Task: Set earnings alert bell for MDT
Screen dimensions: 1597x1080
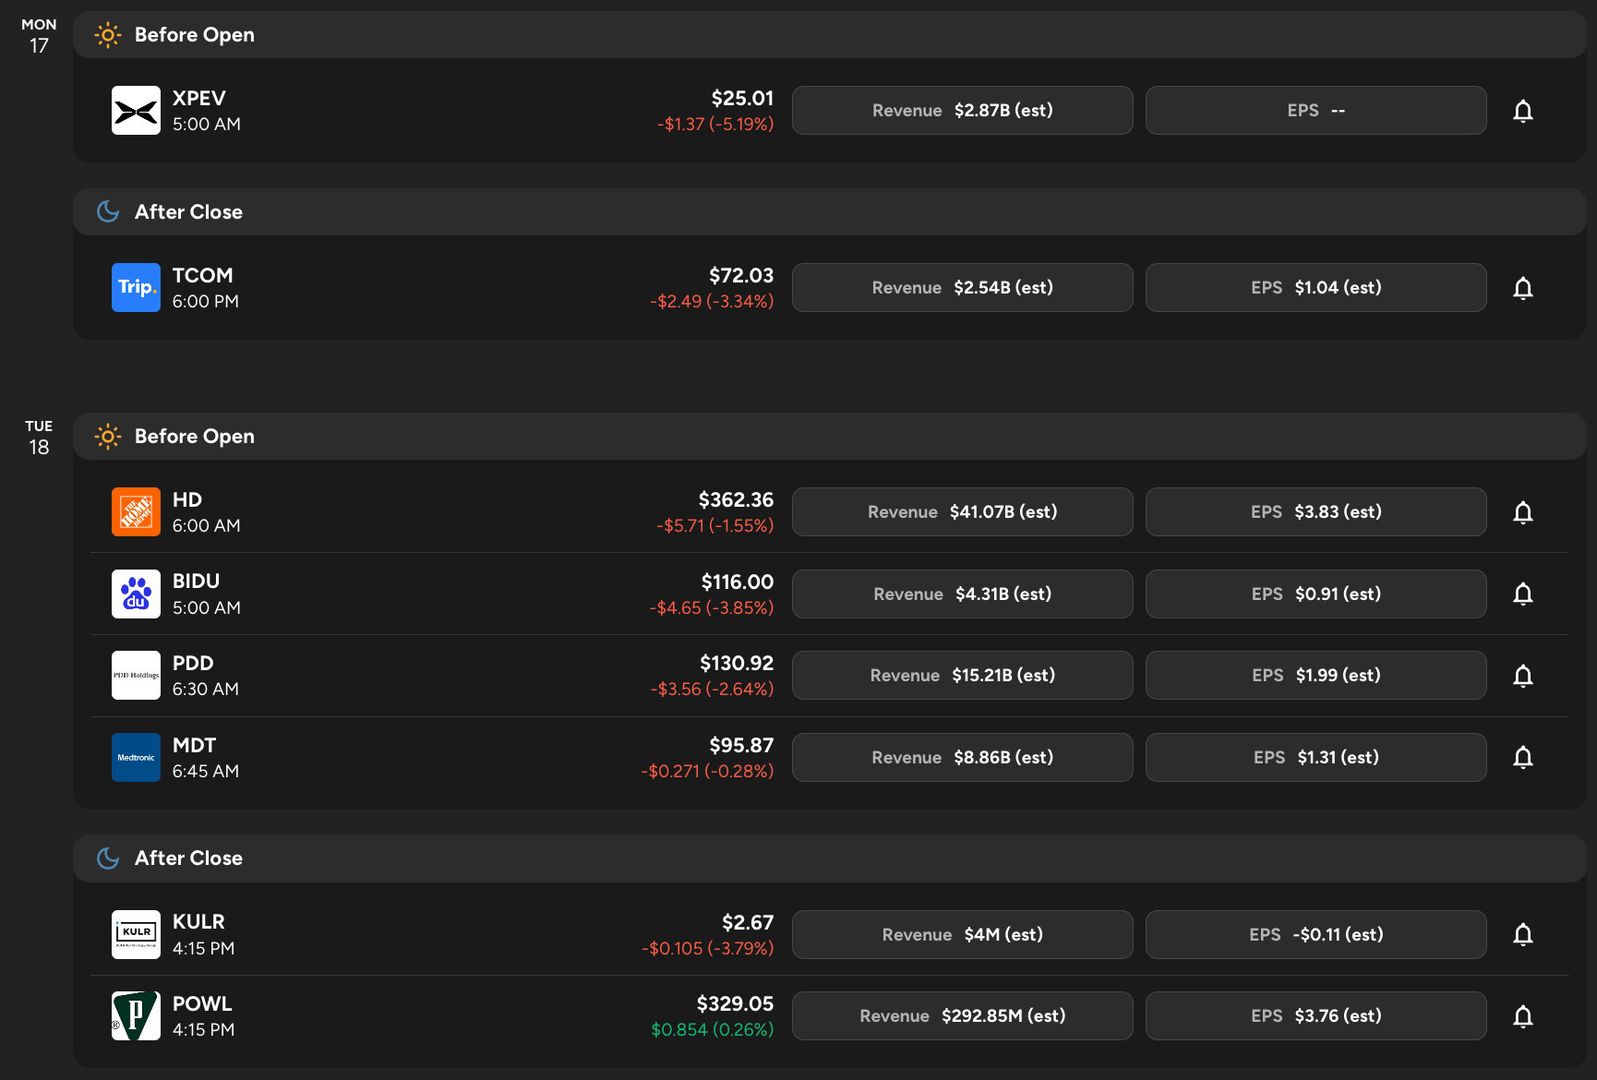Action: [1523, 758]
